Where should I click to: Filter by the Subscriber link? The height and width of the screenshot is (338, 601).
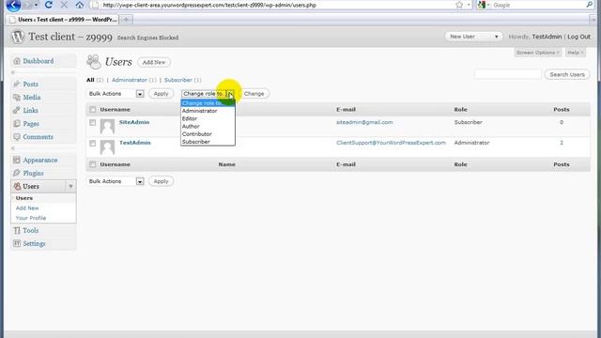[178, 80]
